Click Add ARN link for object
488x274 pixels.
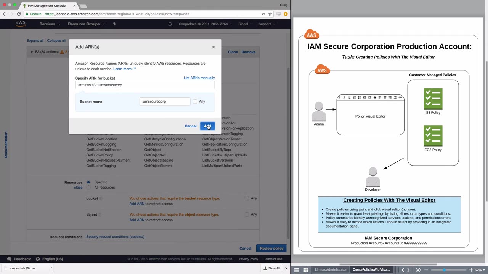coord(137,220)
